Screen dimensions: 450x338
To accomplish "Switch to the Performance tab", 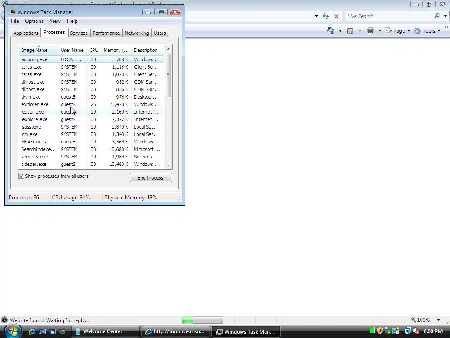I will click(x=106, y=33).
